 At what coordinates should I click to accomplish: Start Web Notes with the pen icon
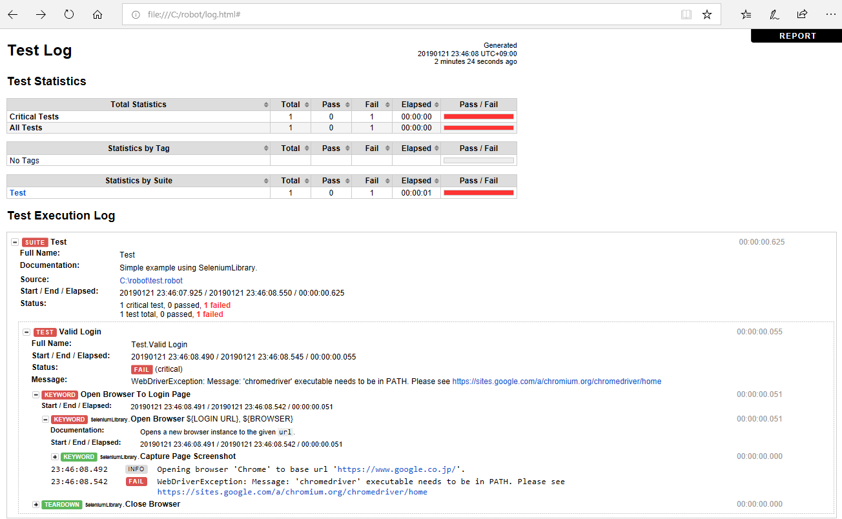[x=774, y=14]
